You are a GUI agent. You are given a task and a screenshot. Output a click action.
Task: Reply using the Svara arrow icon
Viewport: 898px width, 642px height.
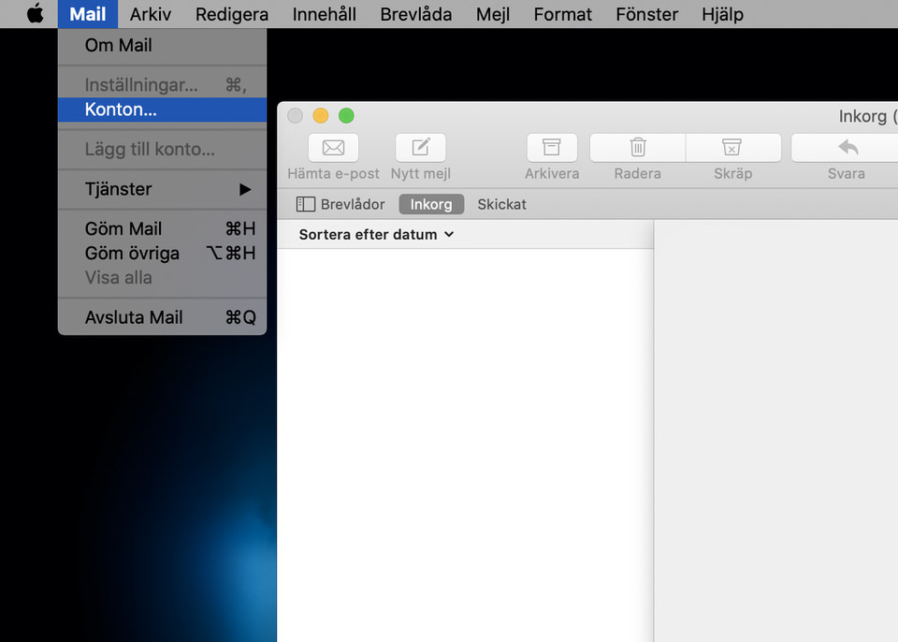[x=847, y=148]
